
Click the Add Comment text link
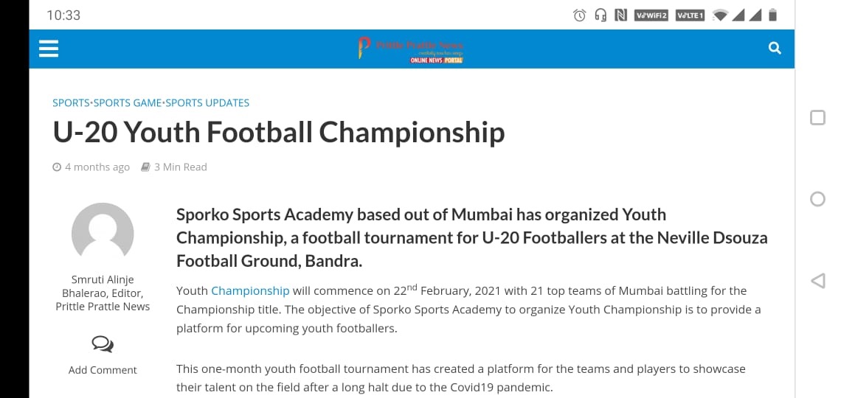coord(103,370)
